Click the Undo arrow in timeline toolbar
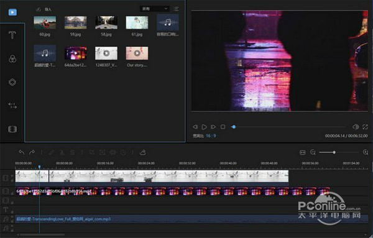Image resolution: width=373 pixels, height=238 pixels. (x=21, y=152)
